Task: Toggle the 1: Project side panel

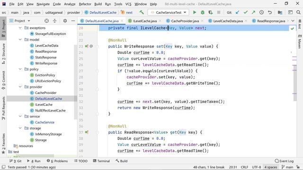Action: 3,28
